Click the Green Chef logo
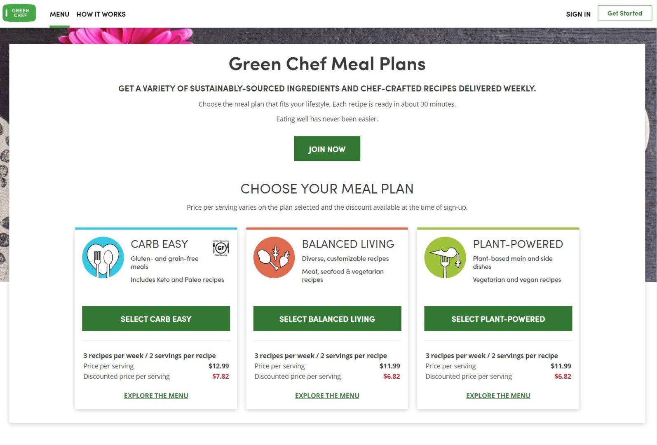 19,13
